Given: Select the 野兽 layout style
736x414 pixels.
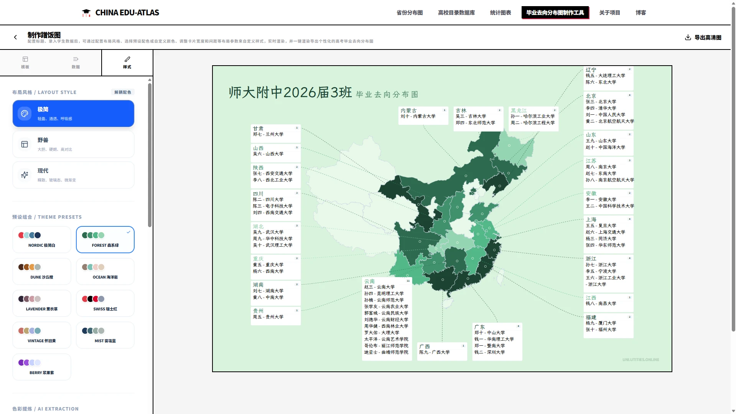Looking at the screenshot, I should [x=73, y=144].
